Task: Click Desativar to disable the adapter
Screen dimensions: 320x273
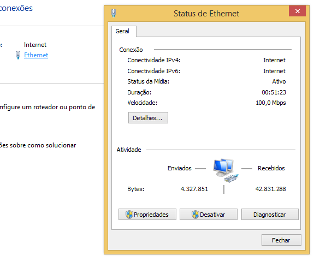Action: click(209, 214)
